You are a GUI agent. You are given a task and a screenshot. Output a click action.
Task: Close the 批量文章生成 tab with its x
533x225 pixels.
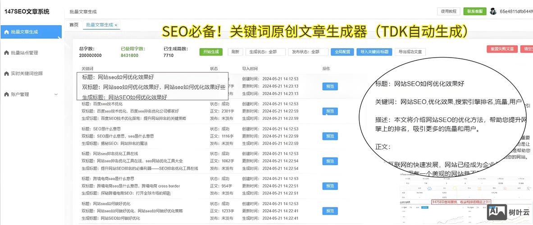tap(116, 25)
